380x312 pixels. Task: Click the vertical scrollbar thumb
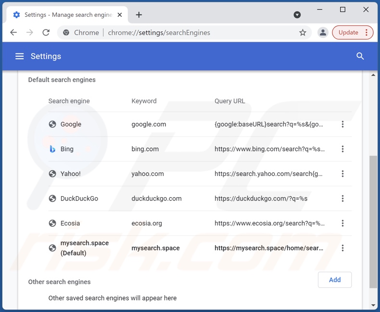(373, 222)
